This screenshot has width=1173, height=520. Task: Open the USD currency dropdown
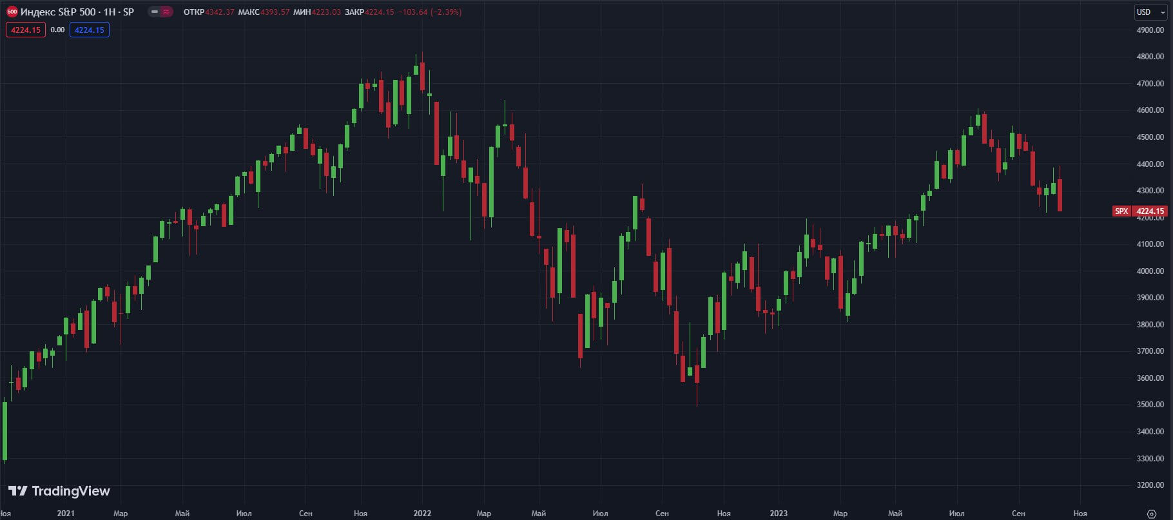1150,12
